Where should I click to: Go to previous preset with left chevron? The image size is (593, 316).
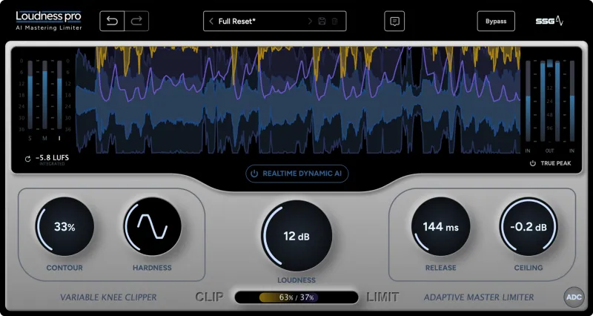[211, 22]
